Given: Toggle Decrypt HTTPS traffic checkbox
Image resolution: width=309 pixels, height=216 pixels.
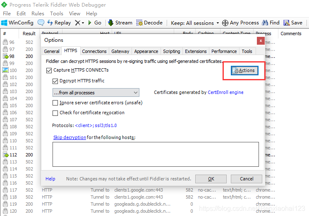Looking at the screenshot, I should click(55, 81).
